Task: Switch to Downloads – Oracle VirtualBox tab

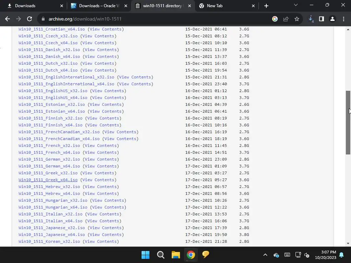Action: pyautogui.click(x=98, y=6)
